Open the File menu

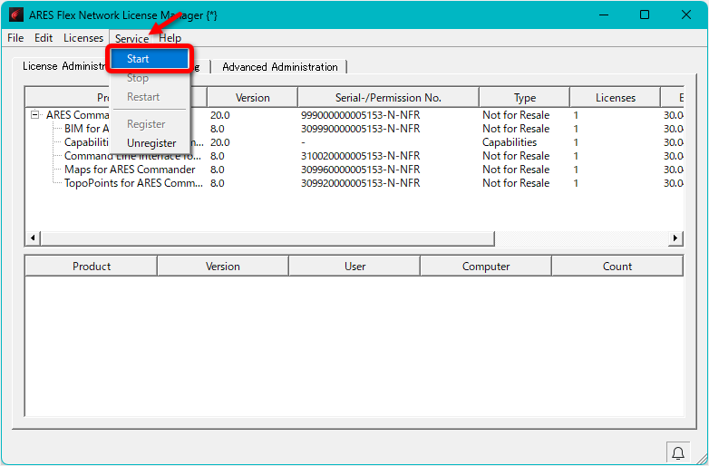pos(15,38)
